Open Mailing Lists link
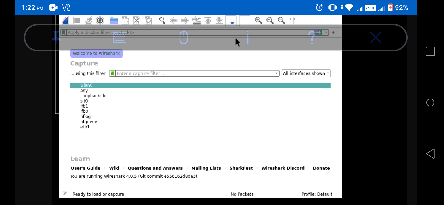The width and height of the screenshot is (444, 205). point(206,168)
